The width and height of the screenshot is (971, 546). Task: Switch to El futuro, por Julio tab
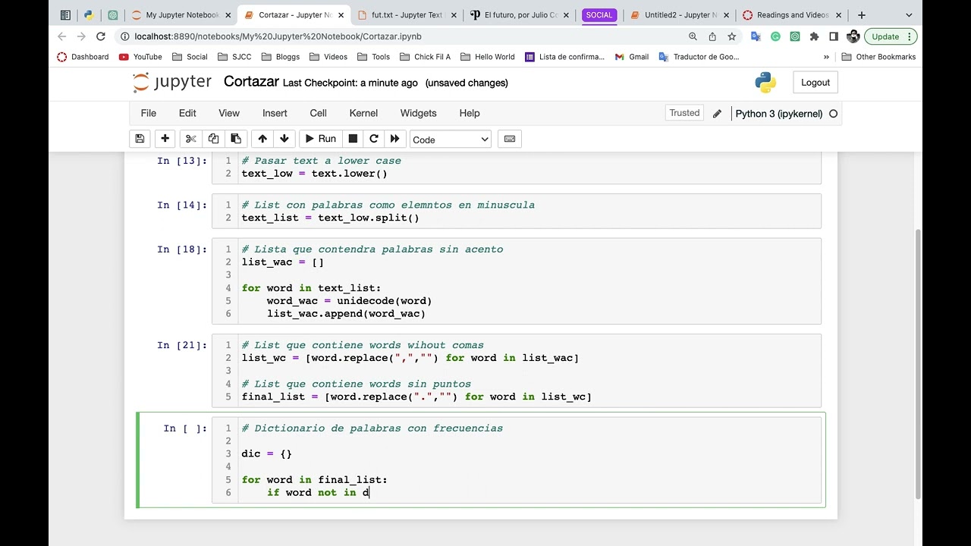(x=520, y=14)
